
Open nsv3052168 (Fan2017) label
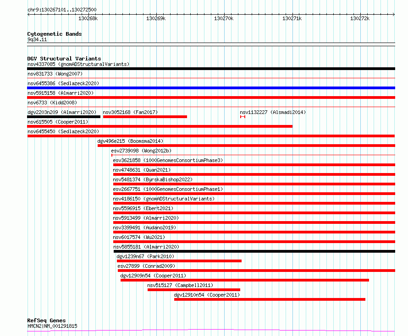[x=130, y=112]
